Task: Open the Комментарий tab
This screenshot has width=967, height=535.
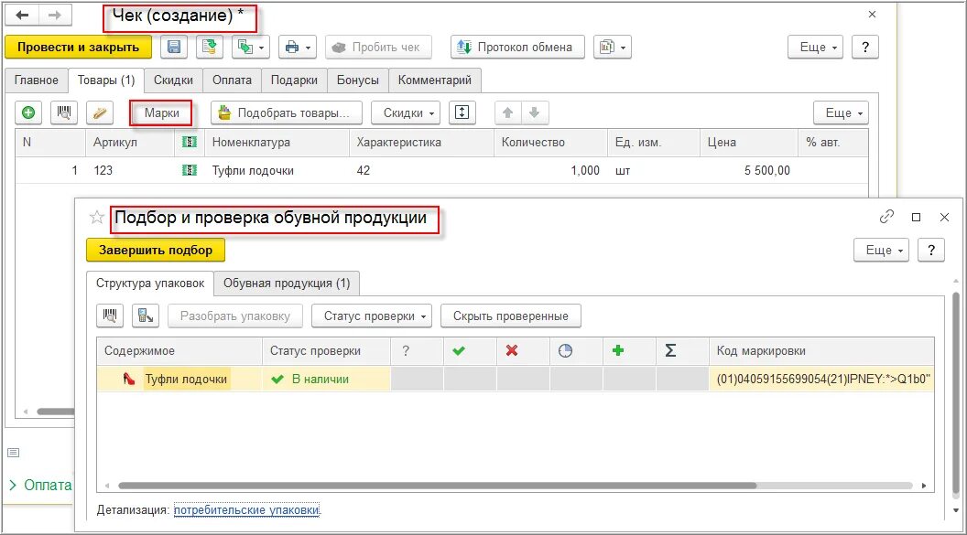Action: click(435, 80)
